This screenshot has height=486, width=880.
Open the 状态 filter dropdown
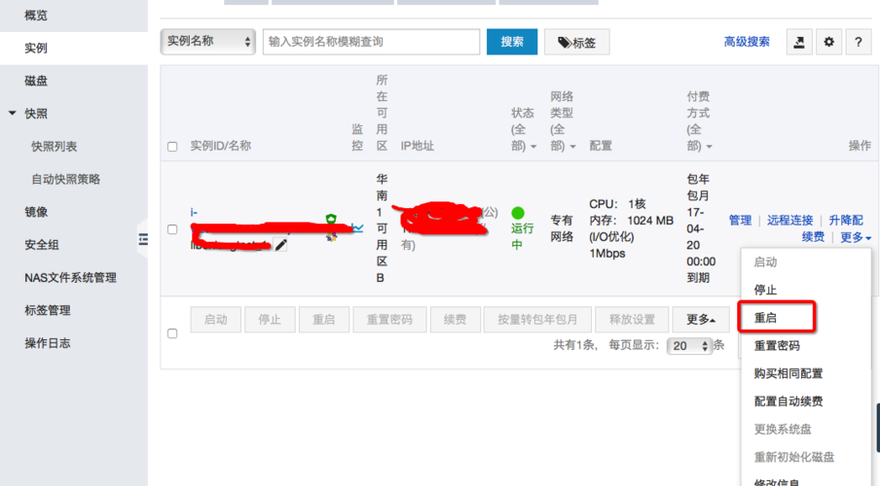pyautogui.click(x=523, y=129)
